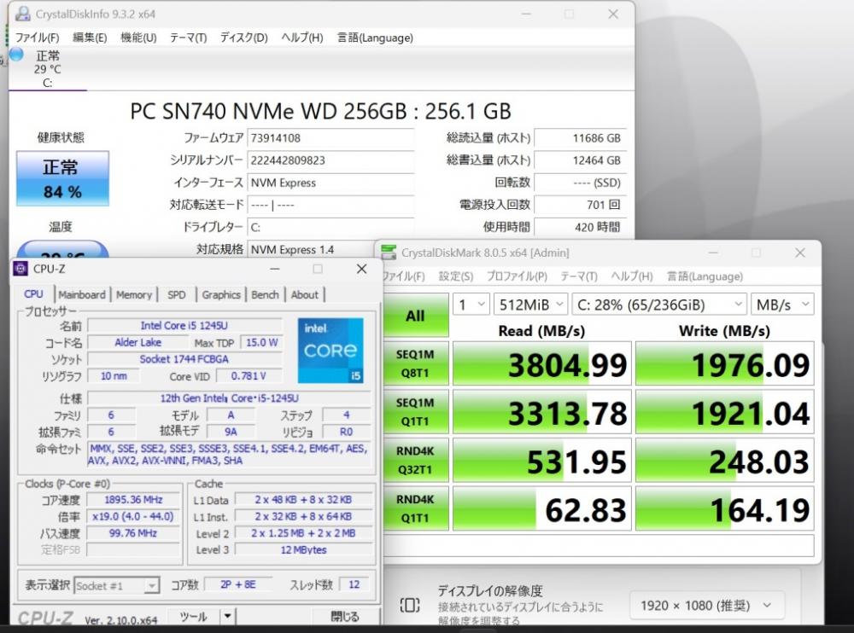Screen dimensions: 854x633
Task: Run the RND4K Q1T1 benchmark test
Action: (x=415, y=508)
